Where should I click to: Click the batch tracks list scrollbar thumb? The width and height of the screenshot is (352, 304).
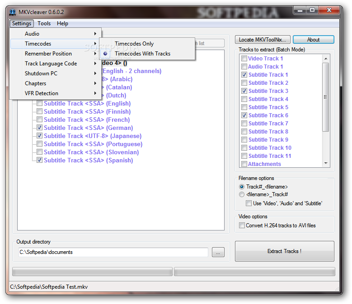[x=326, y=97]
